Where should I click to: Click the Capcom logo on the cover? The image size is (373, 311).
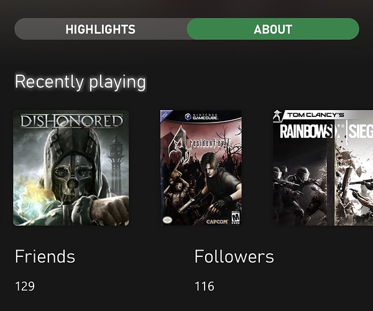217,221
